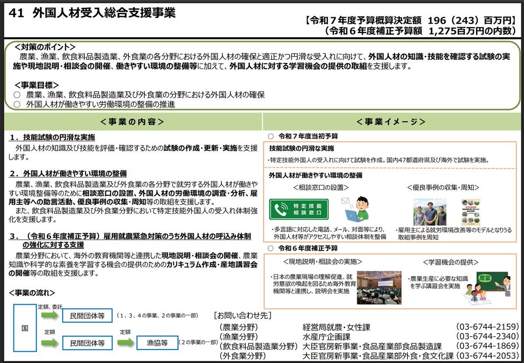Screen dimensions: 524x363
Task: Open the photo of three people in a field
Action: tap(430, 212)
